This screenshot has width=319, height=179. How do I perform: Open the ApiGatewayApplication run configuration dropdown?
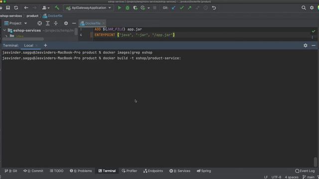[x=89, y=8]
